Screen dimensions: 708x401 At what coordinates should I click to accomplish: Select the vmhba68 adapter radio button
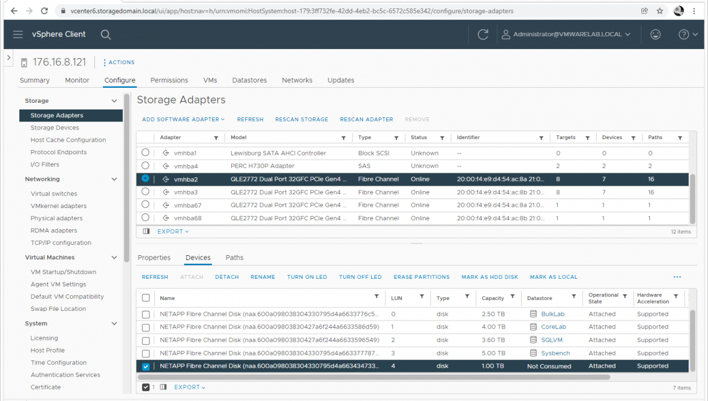(145, 217)
